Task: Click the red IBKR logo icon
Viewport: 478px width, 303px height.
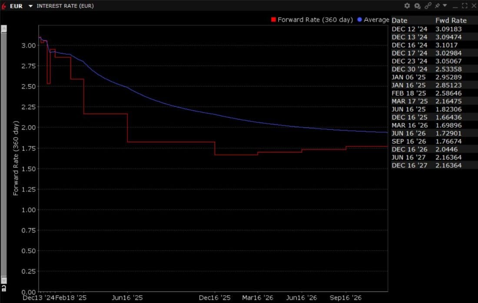Action: [x=3, y=6]
